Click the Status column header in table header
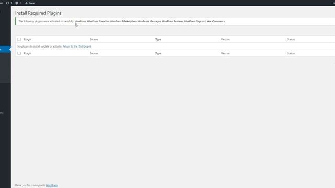This screenshot has width=335, height=188. tap(291, 40)
